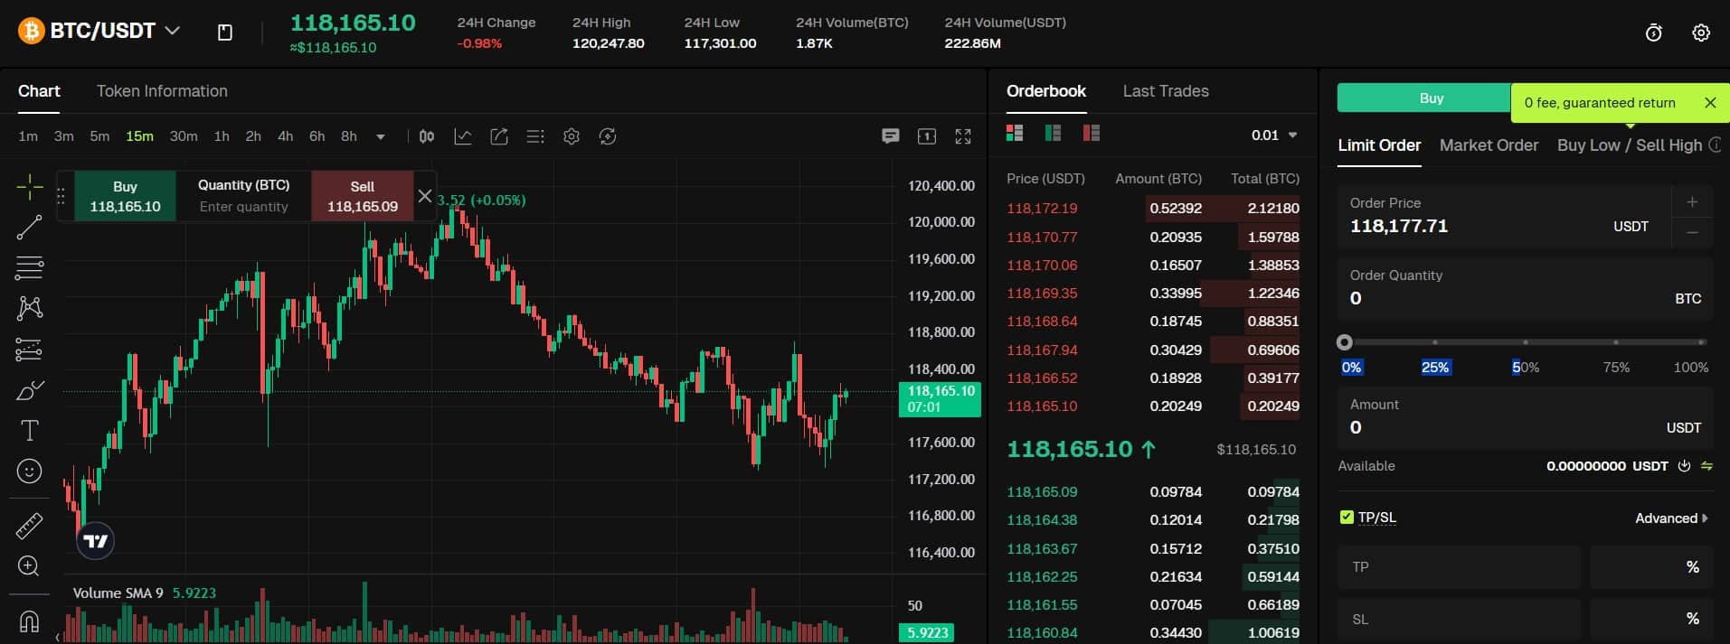Open the BTC/USDT pair dropdown
The image size is (1730, 644).
point(172,31)
